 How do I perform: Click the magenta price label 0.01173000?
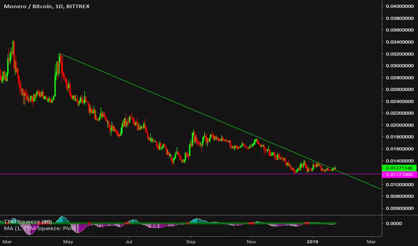(x=399, y=175)
